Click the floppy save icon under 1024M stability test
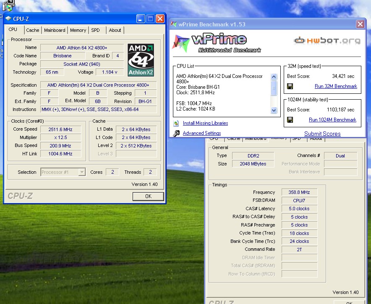 click(x=290, y=120)
